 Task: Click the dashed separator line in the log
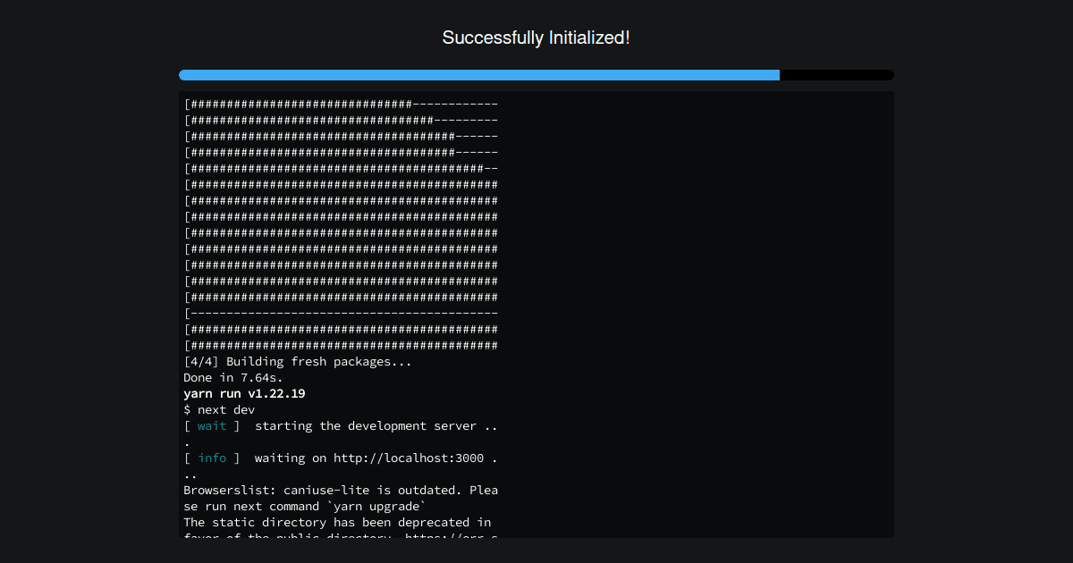coord(340,313)
